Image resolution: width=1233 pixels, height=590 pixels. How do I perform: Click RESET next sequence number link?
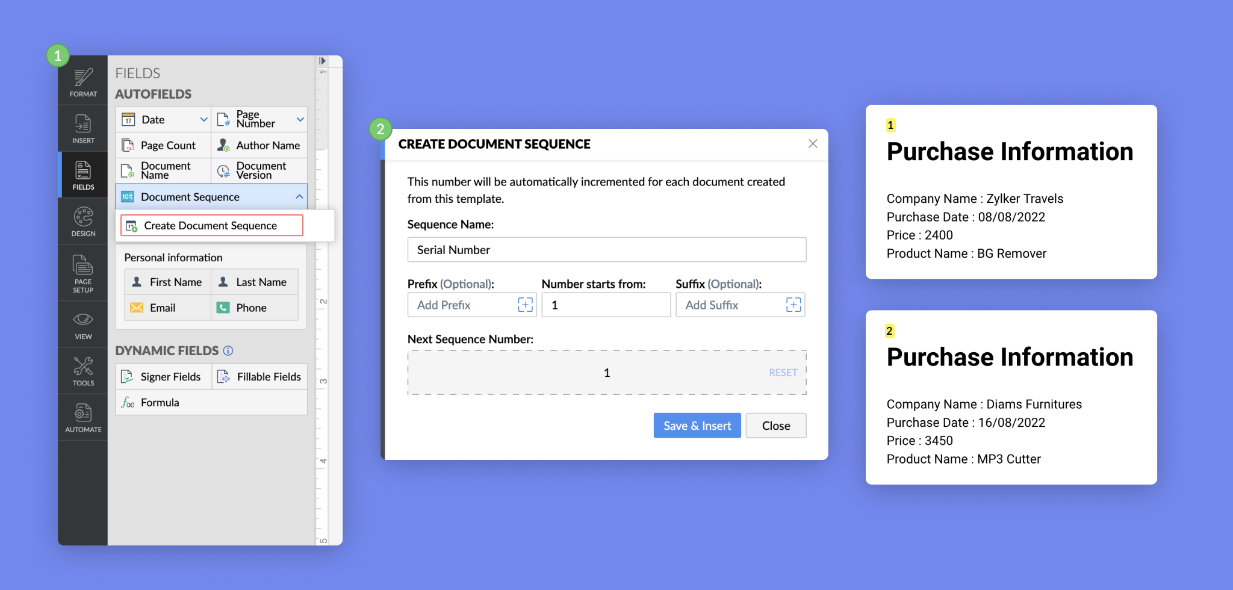click(783, 373)
